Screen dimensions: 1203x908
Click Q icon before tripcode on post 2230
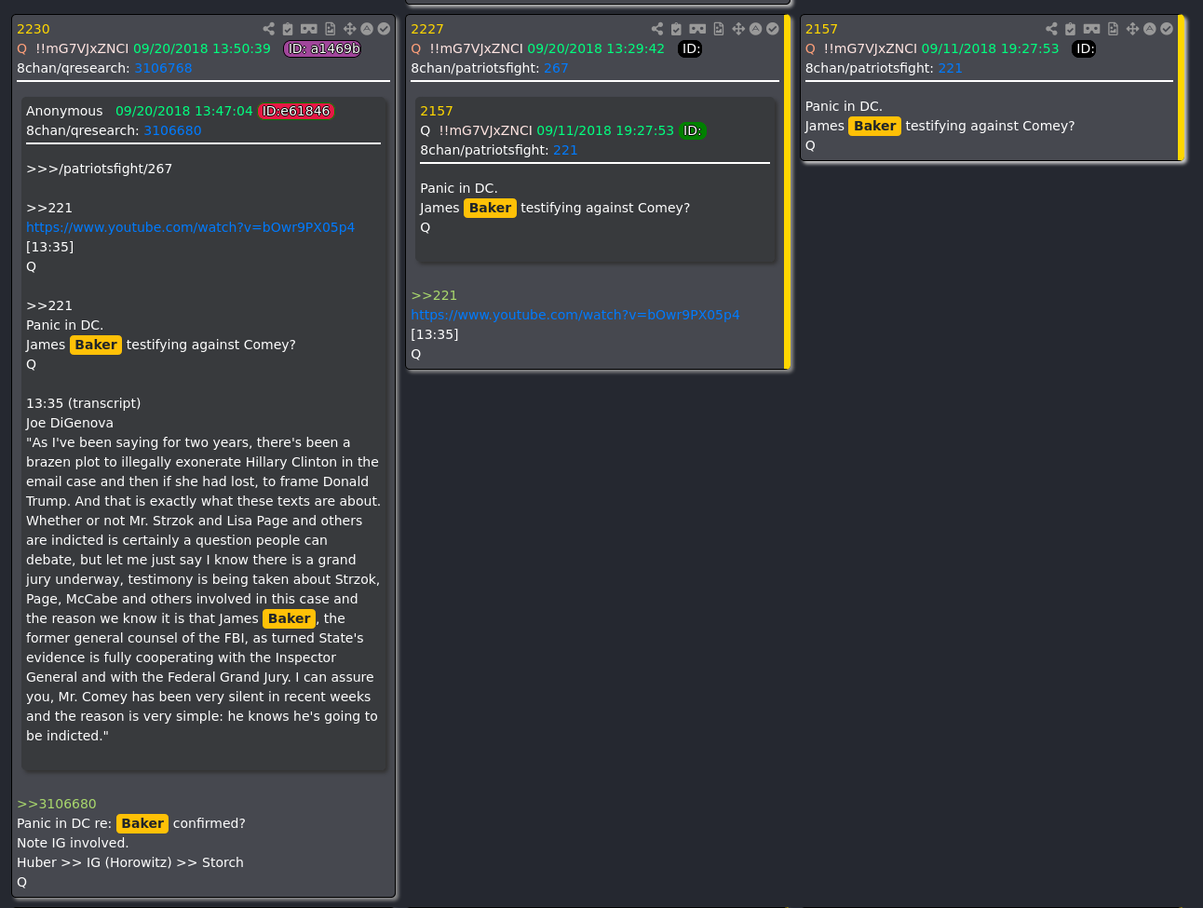coord(22,48)
